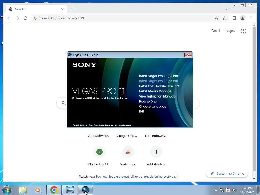Browse Disc from setup menu
This screenshot has height=195, width=260.
pos(148,101)
